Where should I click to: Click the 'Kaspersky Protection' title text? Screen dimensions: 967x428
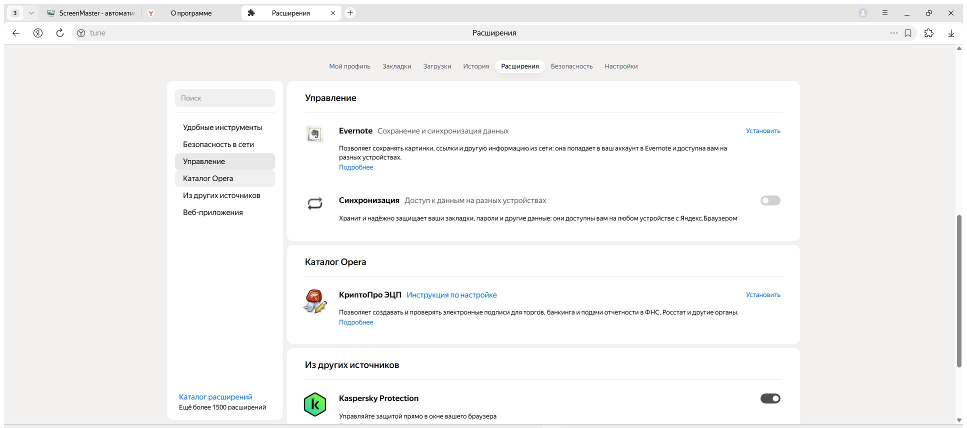[x=378, y=398]
